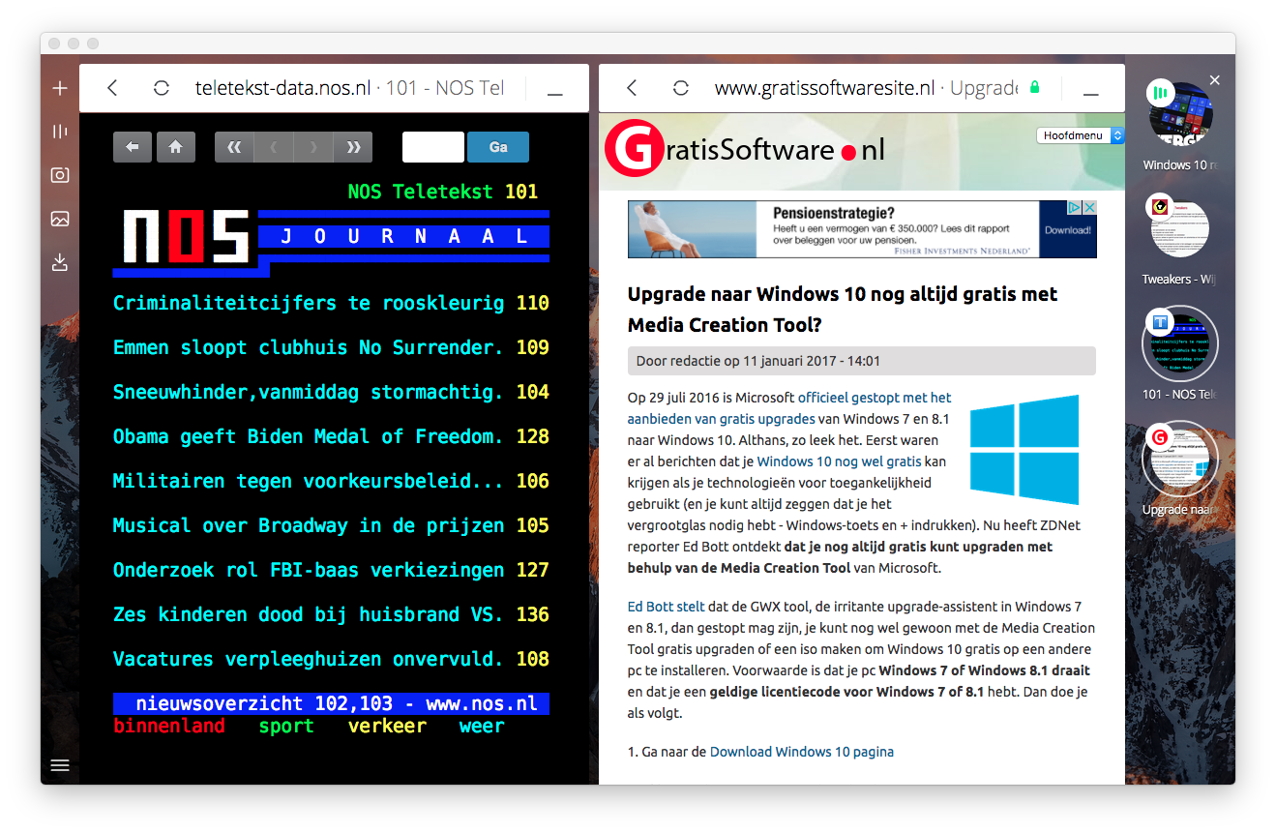Open the hamburger menu at bottom left
This screenshot has width=1276, height=833.
(60, 765)
